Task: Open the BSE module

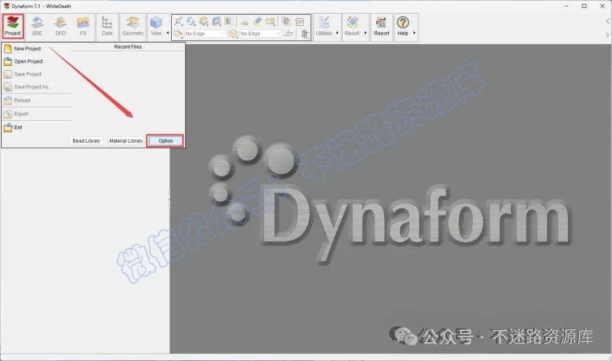Action: coord(37,26)
